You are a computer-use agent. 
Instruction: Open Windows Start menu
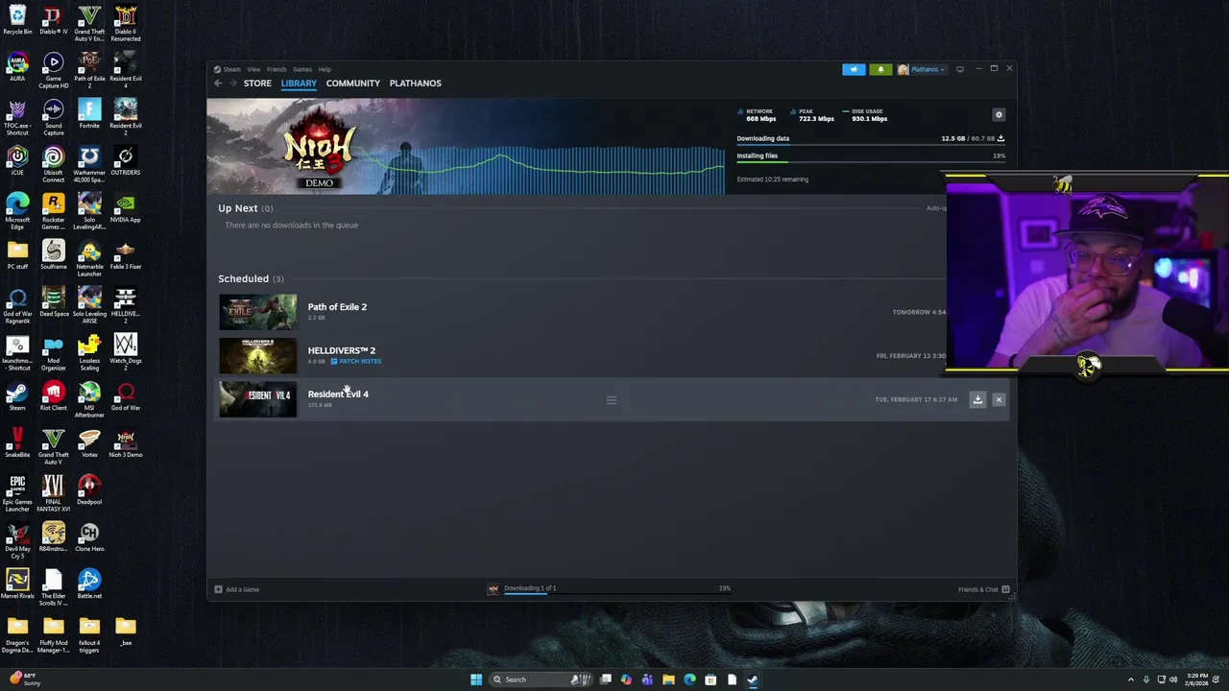(475, 679)
